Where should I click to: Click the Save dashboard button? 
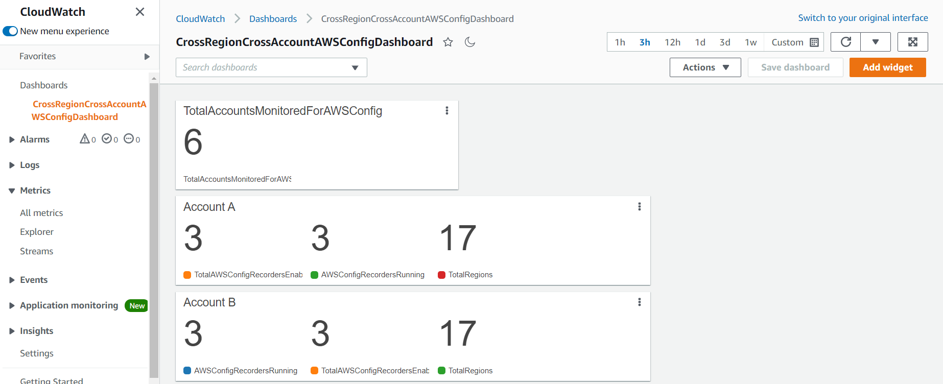(795, 67)
